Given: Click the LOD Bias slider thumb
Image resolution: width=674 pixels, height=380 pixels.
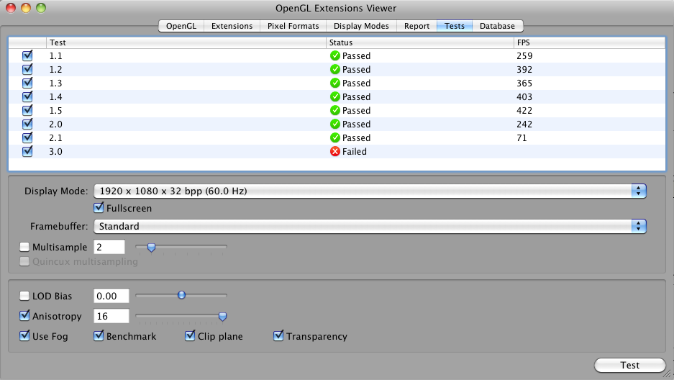Looking at the screenshot, I should pos(181,295).
